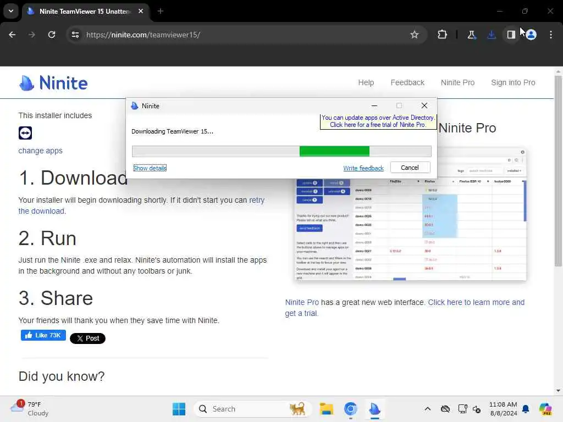Click the OneDrive cloud tray icon

[445, 409]
